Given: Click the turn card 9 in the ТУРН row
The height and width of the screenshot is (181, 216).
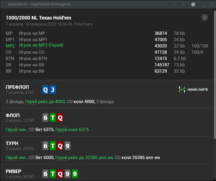Looking at the screenshot, I should [x=67, y=146].
